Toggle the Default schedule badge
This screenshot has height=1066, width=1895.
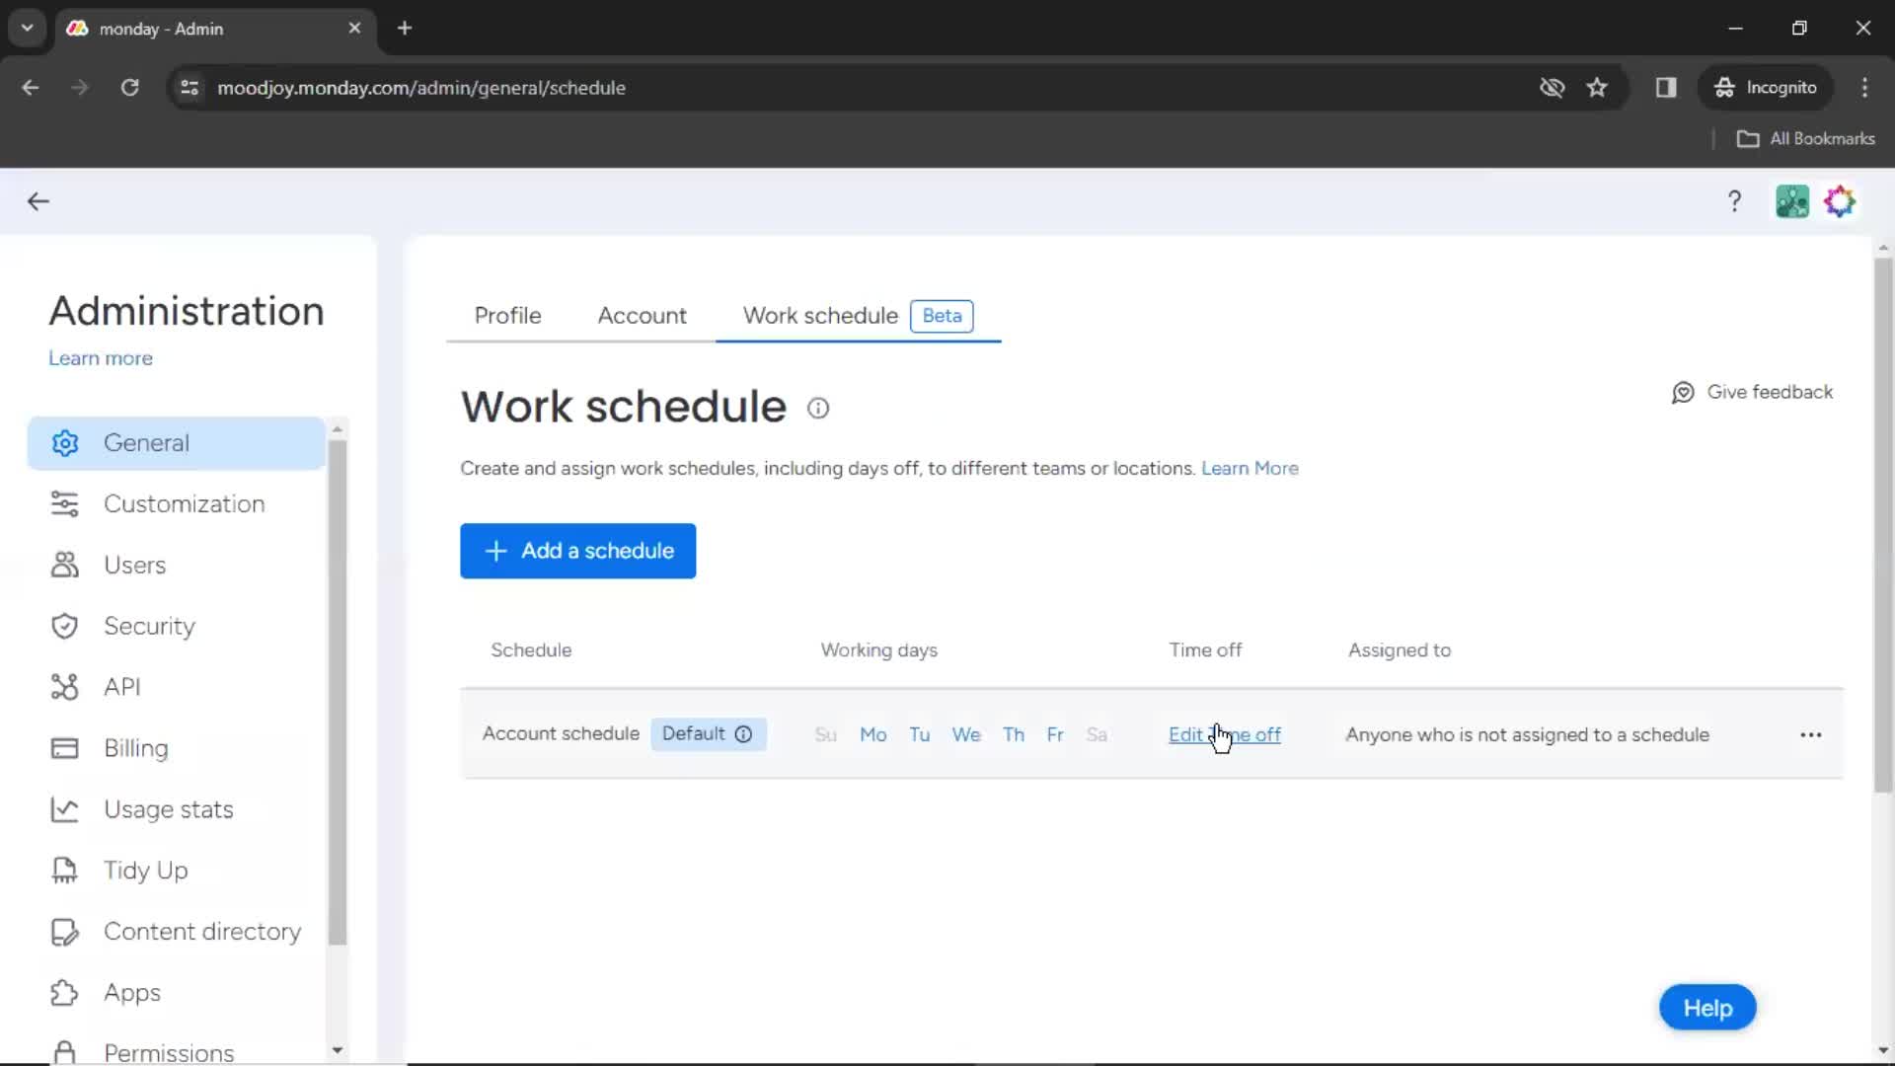click(706, 734)
